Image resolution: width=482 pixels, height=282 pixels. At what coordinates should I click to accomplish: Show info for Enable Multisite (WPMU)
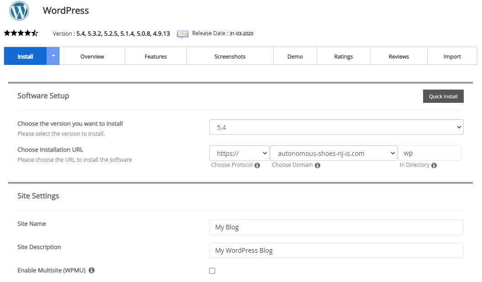tap(92, 270)
